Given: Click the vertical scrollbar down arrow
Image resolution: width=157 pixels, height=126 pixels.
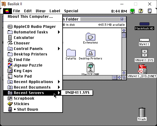Looking at the screenshot, I should pyautogui.click(x=124, y=73).
